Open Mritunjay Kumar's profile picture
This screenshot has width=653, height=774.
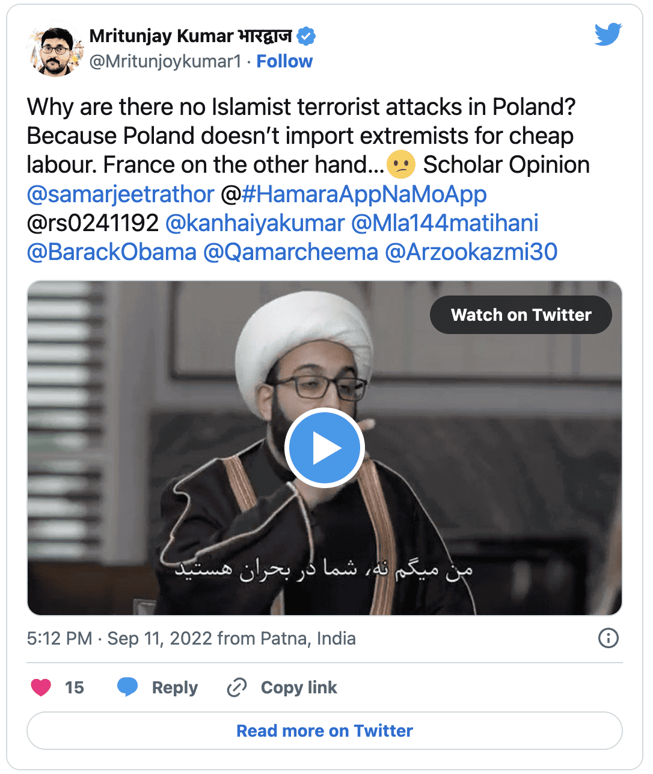tap(55, 51)
